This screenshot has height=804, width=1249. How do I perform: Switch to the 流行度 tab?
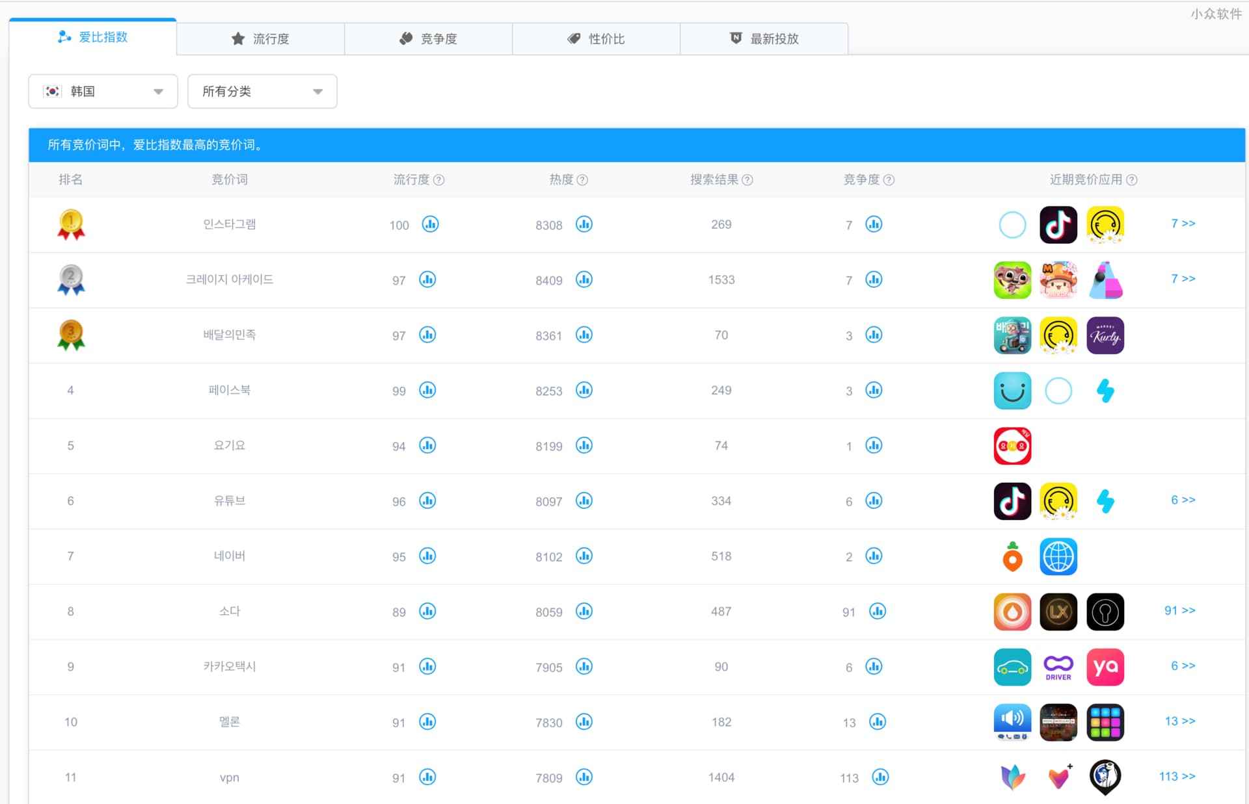click(260, 39)
